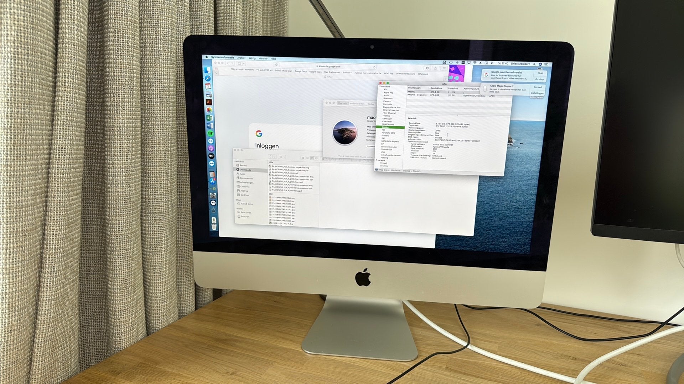Open Adobe Illustrator from the Dock
Image resolution: width=684 pixels, height=384 pixels.
(209, 102)
